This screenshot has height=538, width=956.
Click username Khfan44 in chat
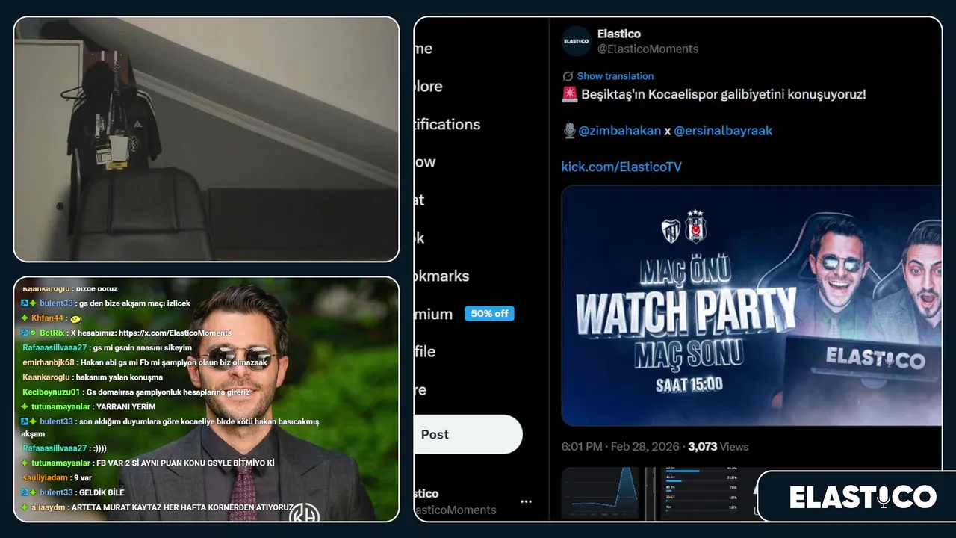48,318
